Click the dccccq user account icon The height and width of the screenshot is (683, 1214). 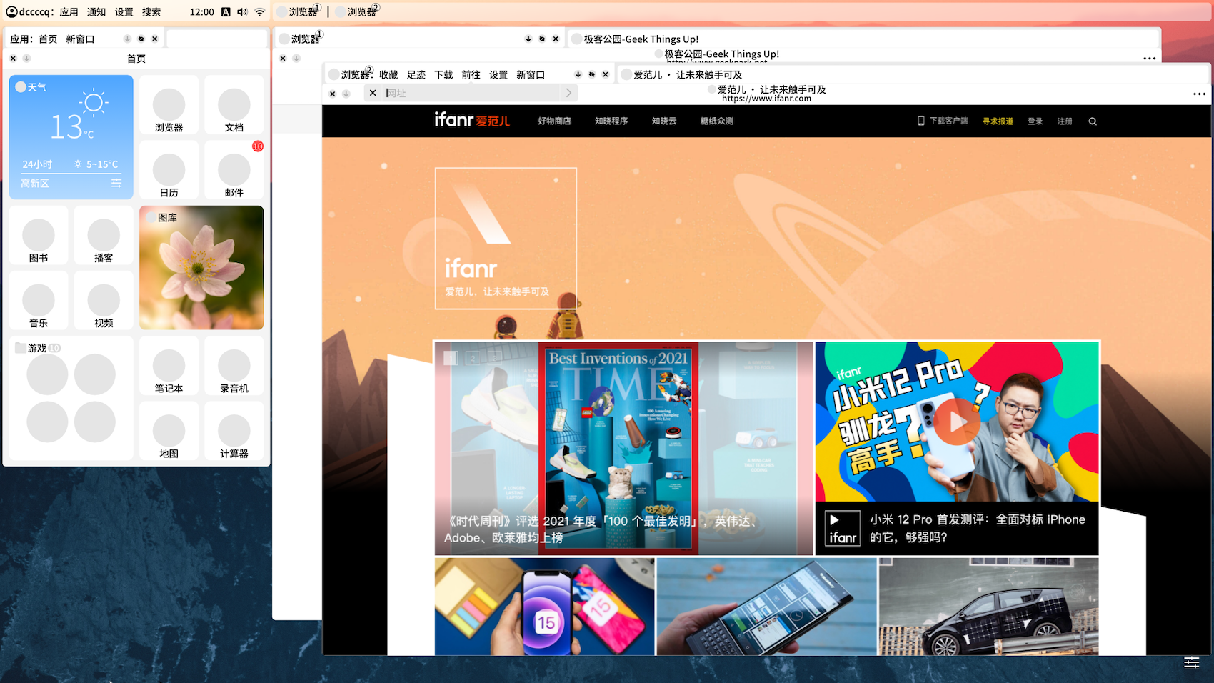coord(11,11)
